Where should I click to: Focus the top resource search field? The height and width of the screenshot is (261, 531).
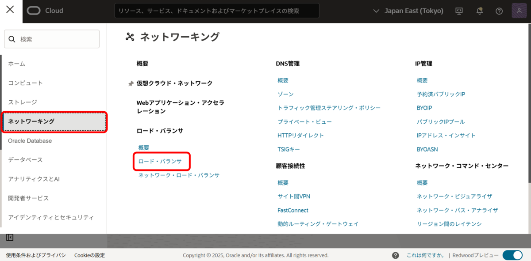click(217, 11)
